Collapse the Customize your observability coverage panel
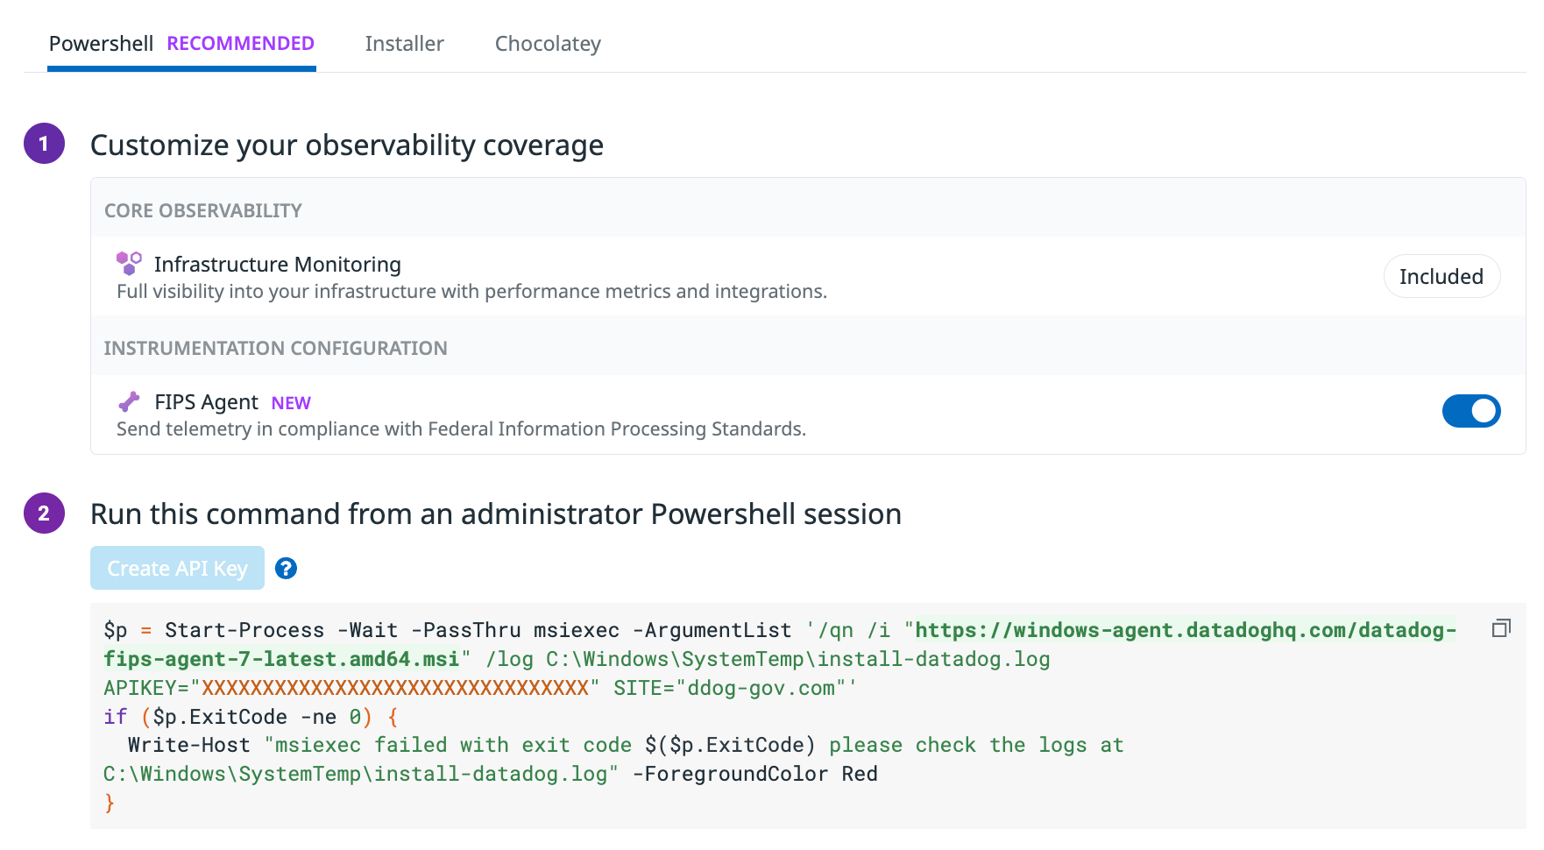This screenshot has width=1544, height=850. tap(346, 145)
